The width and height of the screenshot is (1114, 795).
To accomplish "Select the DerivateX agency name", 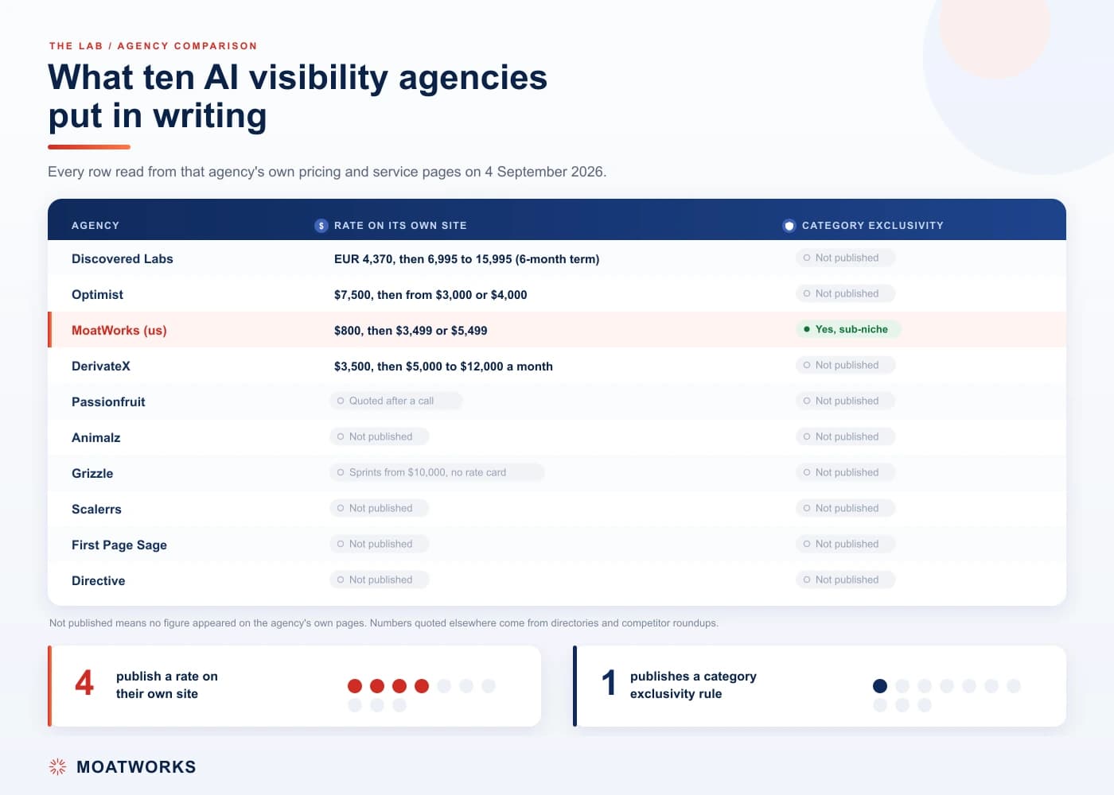I will [x=101, y=366].
